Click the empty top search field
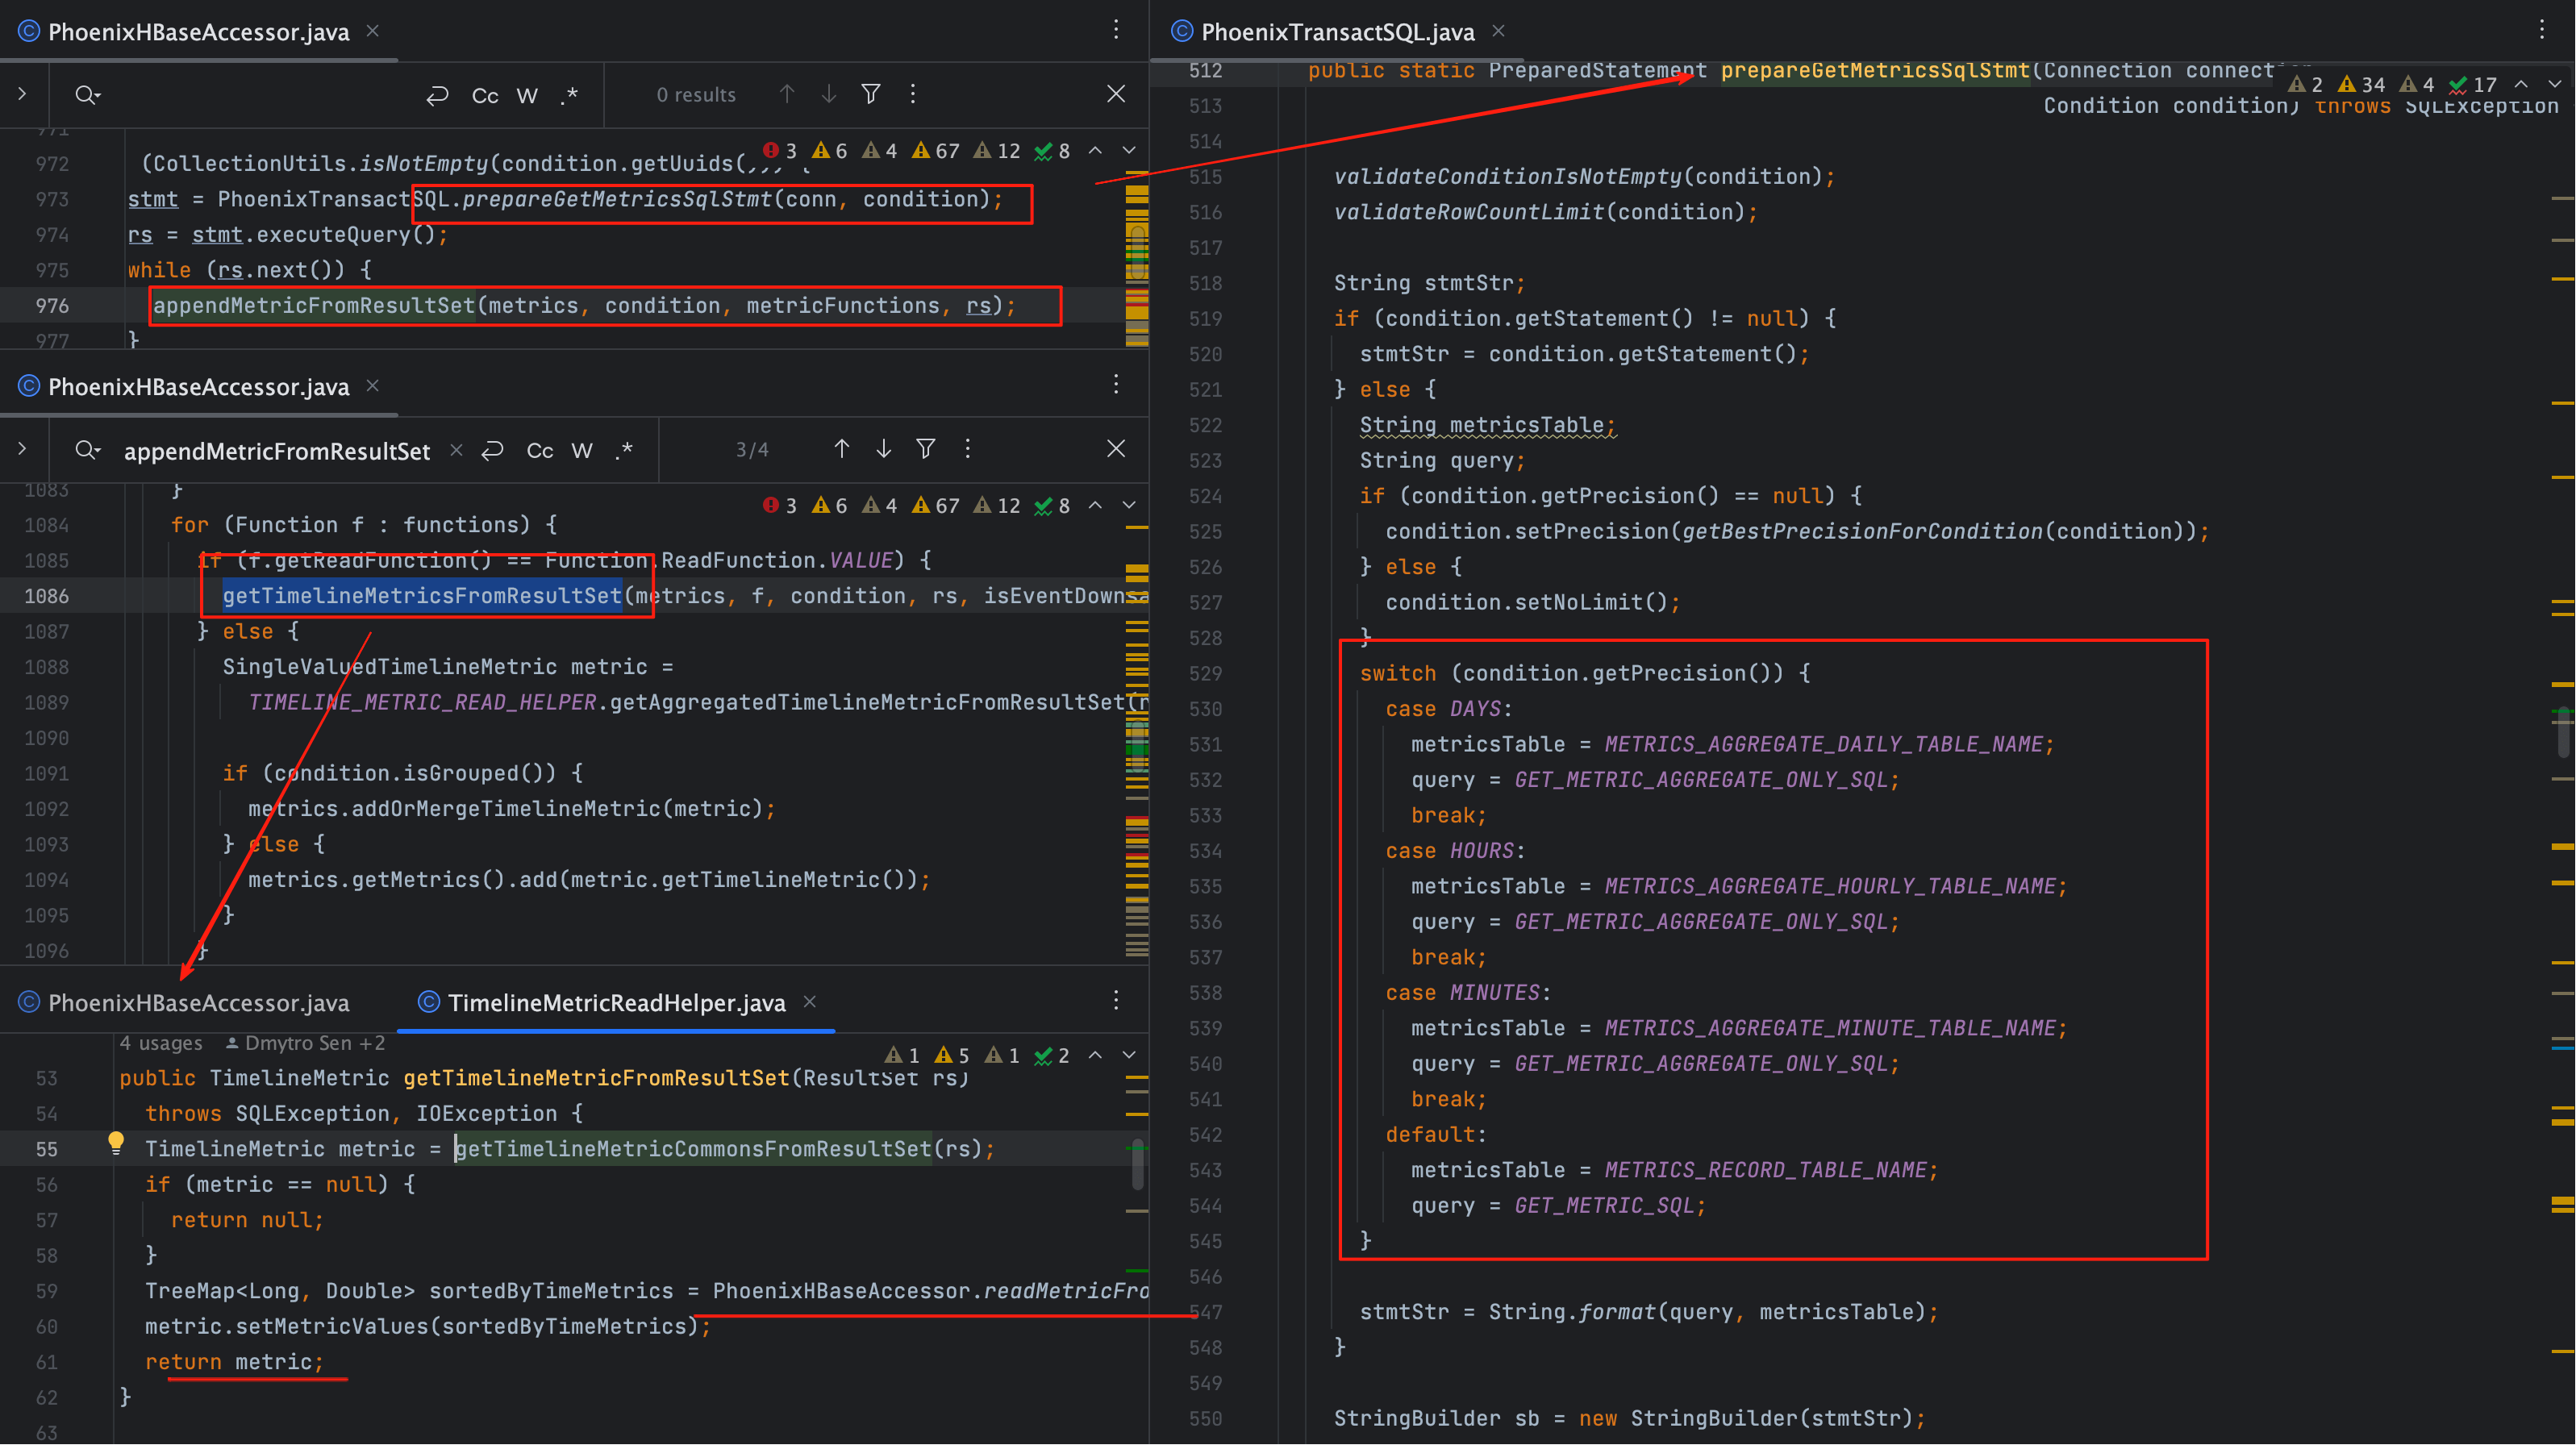Image resolution: width=2576 pixels, height=1445 pixels. click(x=260, y=94)
